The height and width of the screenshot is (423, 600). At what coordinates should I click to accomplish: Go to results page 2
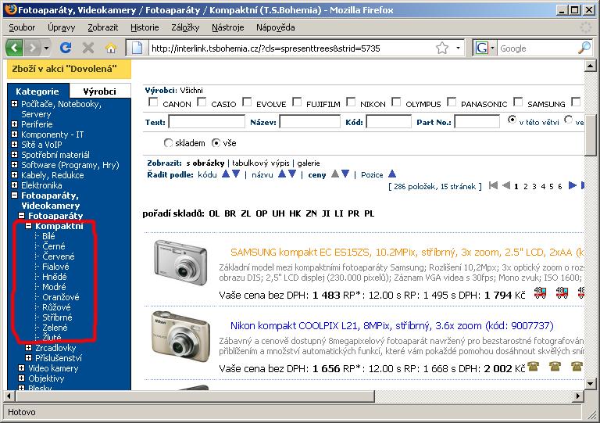point(525,186)
